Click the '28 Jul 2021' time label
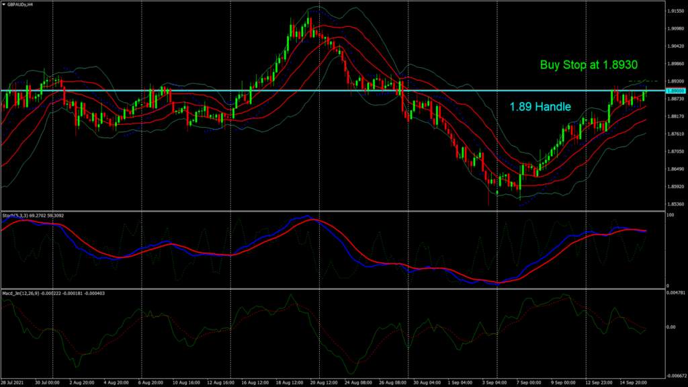The width and height of the screenshot is (688, 387). [13, 383]
